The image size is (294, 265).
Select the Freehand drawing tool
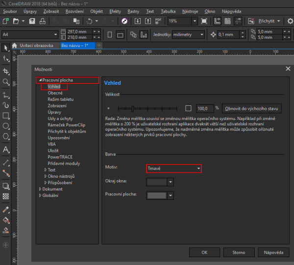5,95
